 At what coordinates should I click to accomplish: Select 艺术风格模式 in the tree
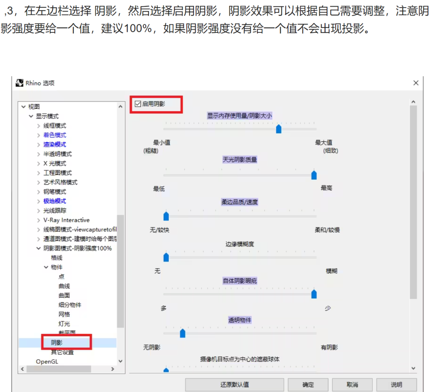pos(60,182)
